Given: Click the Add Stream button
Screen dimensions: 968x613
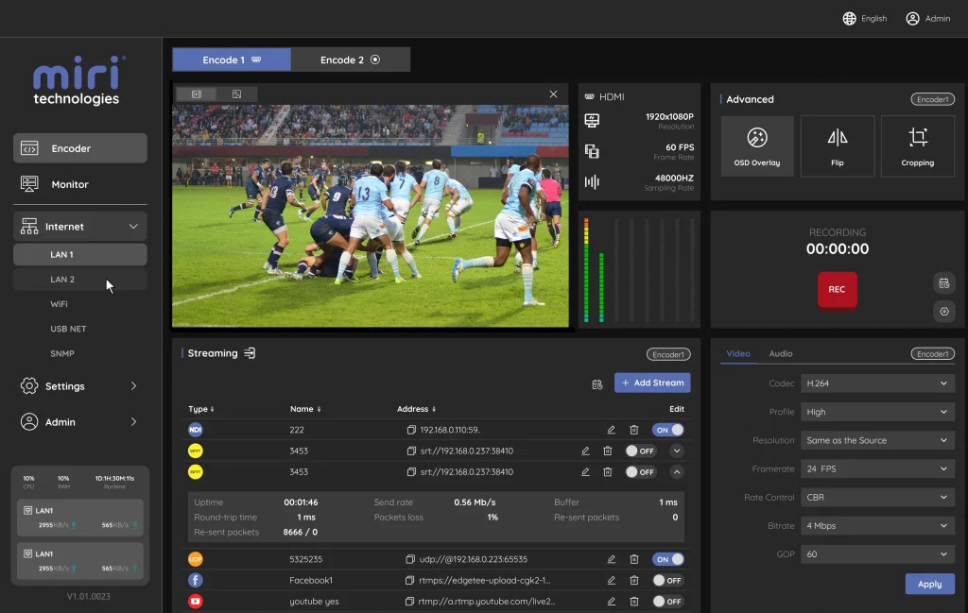Looking at the screenshot, I should 652,383.
